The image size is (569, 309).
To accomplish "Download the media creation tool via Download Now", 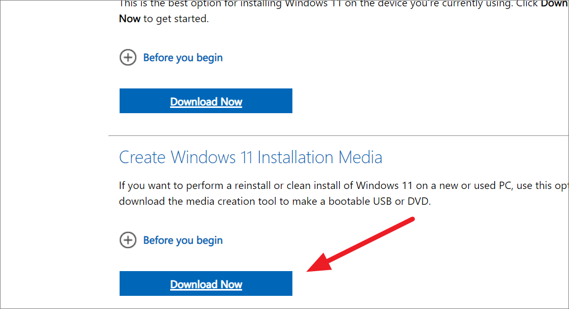I will click(x=206, y=283).
